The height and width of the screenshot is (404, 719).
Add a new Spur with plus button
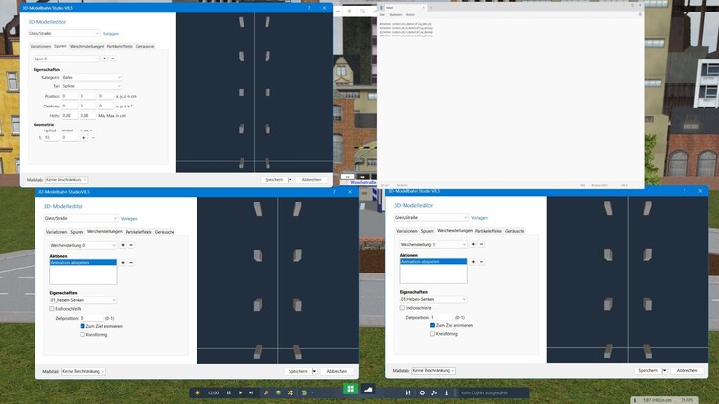(x=104, y=59)
